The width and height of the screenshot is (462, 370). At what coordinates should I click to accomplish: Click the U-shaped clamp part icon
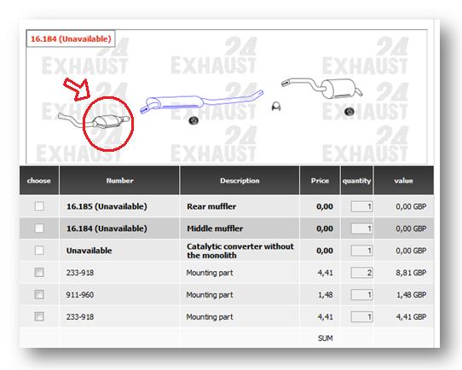pyautogui.click(x=276, y=107)
